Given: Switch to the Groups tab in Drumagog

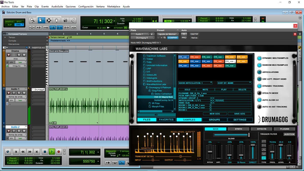Looking at the screenshot, I should point(214,120).
